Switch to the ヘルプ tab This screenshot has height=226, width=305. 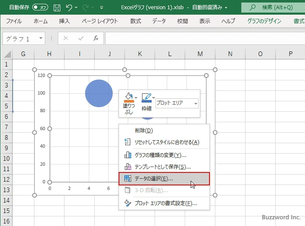(x=228, y=21)
